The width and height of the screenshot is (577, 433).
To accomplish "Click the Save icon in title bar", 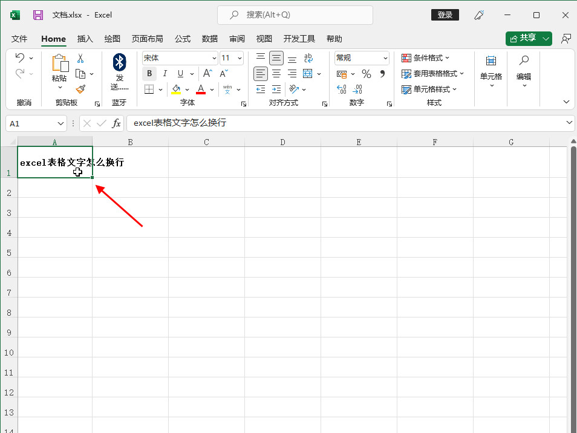I will point(38,15).
